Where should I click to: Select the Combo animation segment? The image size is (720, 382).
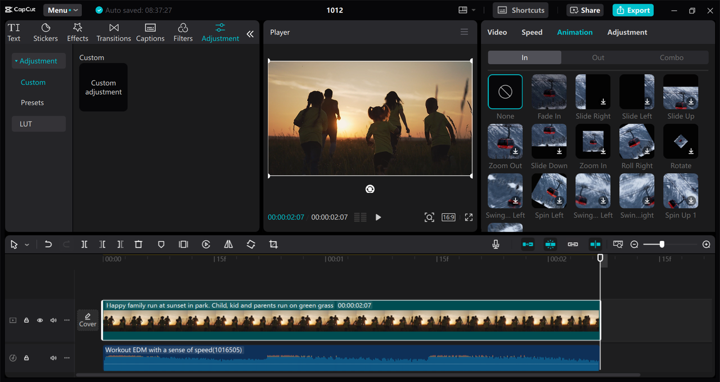672,57
